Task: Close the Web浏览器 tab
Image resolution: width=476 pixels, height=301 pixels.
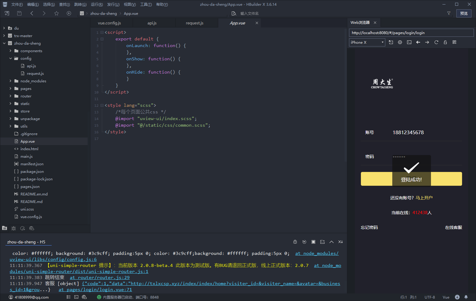Action: point(375,23)
